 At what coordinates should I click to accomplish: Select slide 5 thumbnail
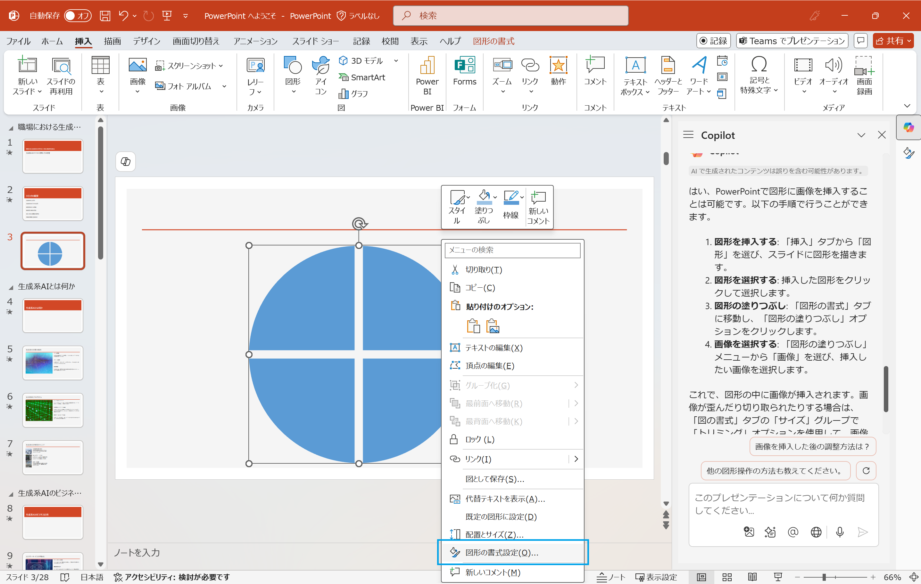[53, 363]
